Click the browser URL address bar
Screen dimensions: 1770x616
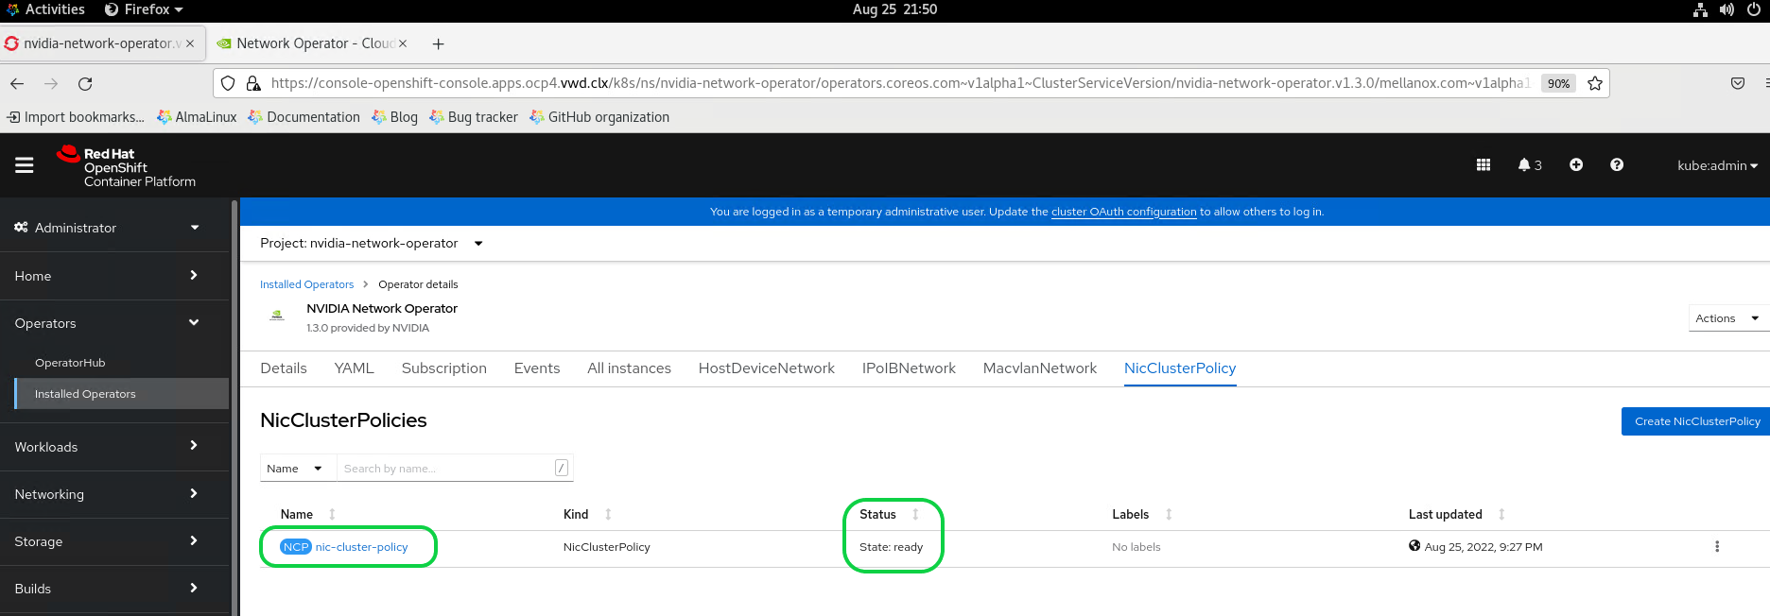point(898,83)
